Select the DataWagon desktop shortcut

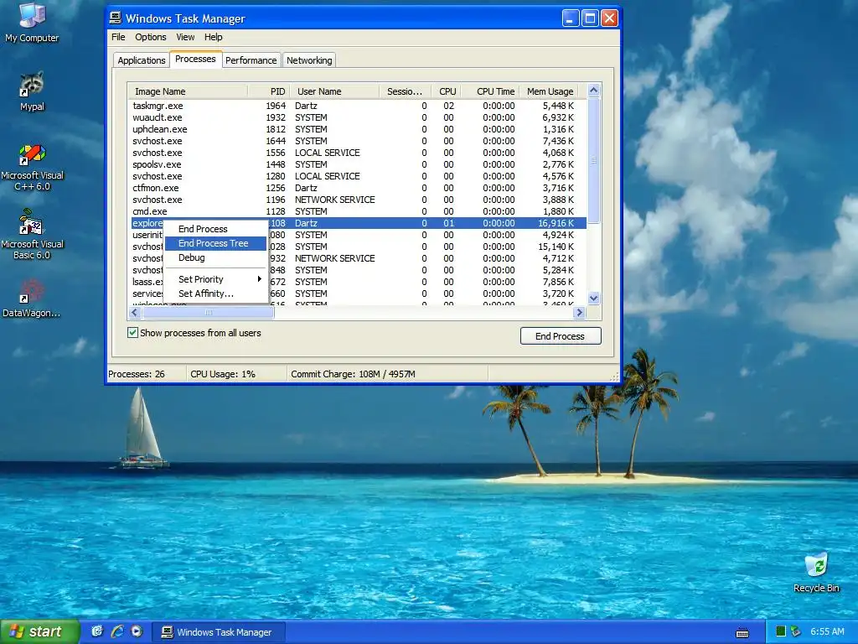32,299
